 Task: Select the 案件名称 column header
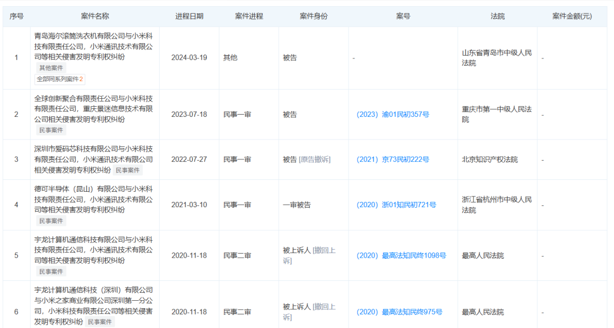(x=95, y=16)
